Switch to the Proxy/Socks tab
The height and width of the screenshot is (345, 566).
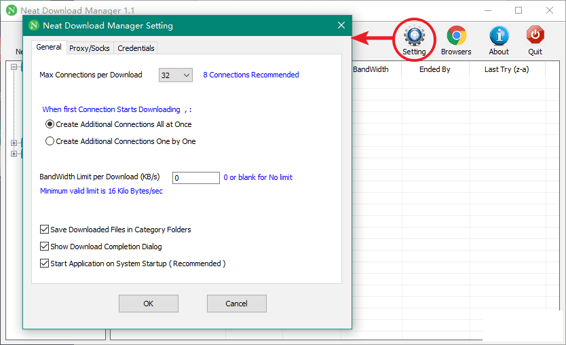[90, 48]
